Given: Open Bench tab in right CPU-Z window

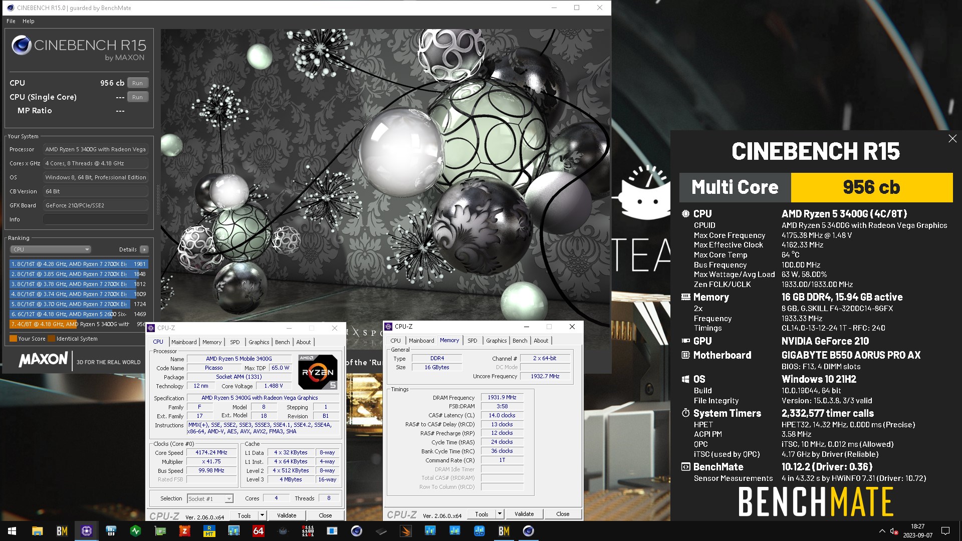Looking at the screenshot, I should [520, 341].
